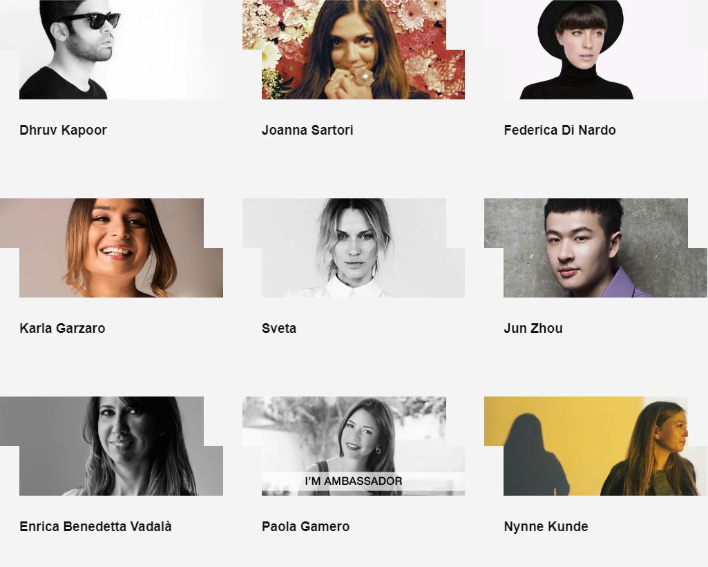Follow the Federica Di Nardo name link
Screen dimensions: 708x567
click(x=560, y=130)
